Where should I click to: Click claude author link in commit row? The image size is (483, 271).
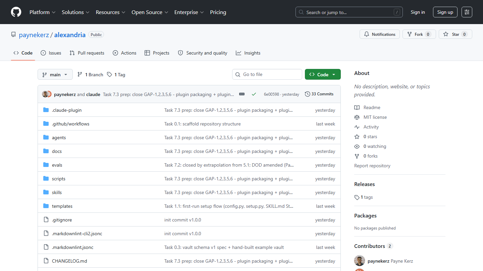(x=93, y=94)
